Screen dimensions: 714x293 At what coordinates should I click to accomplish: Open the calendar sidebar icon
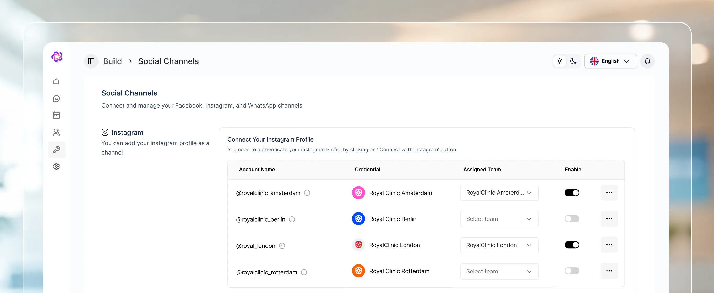(x=56, y=115)
